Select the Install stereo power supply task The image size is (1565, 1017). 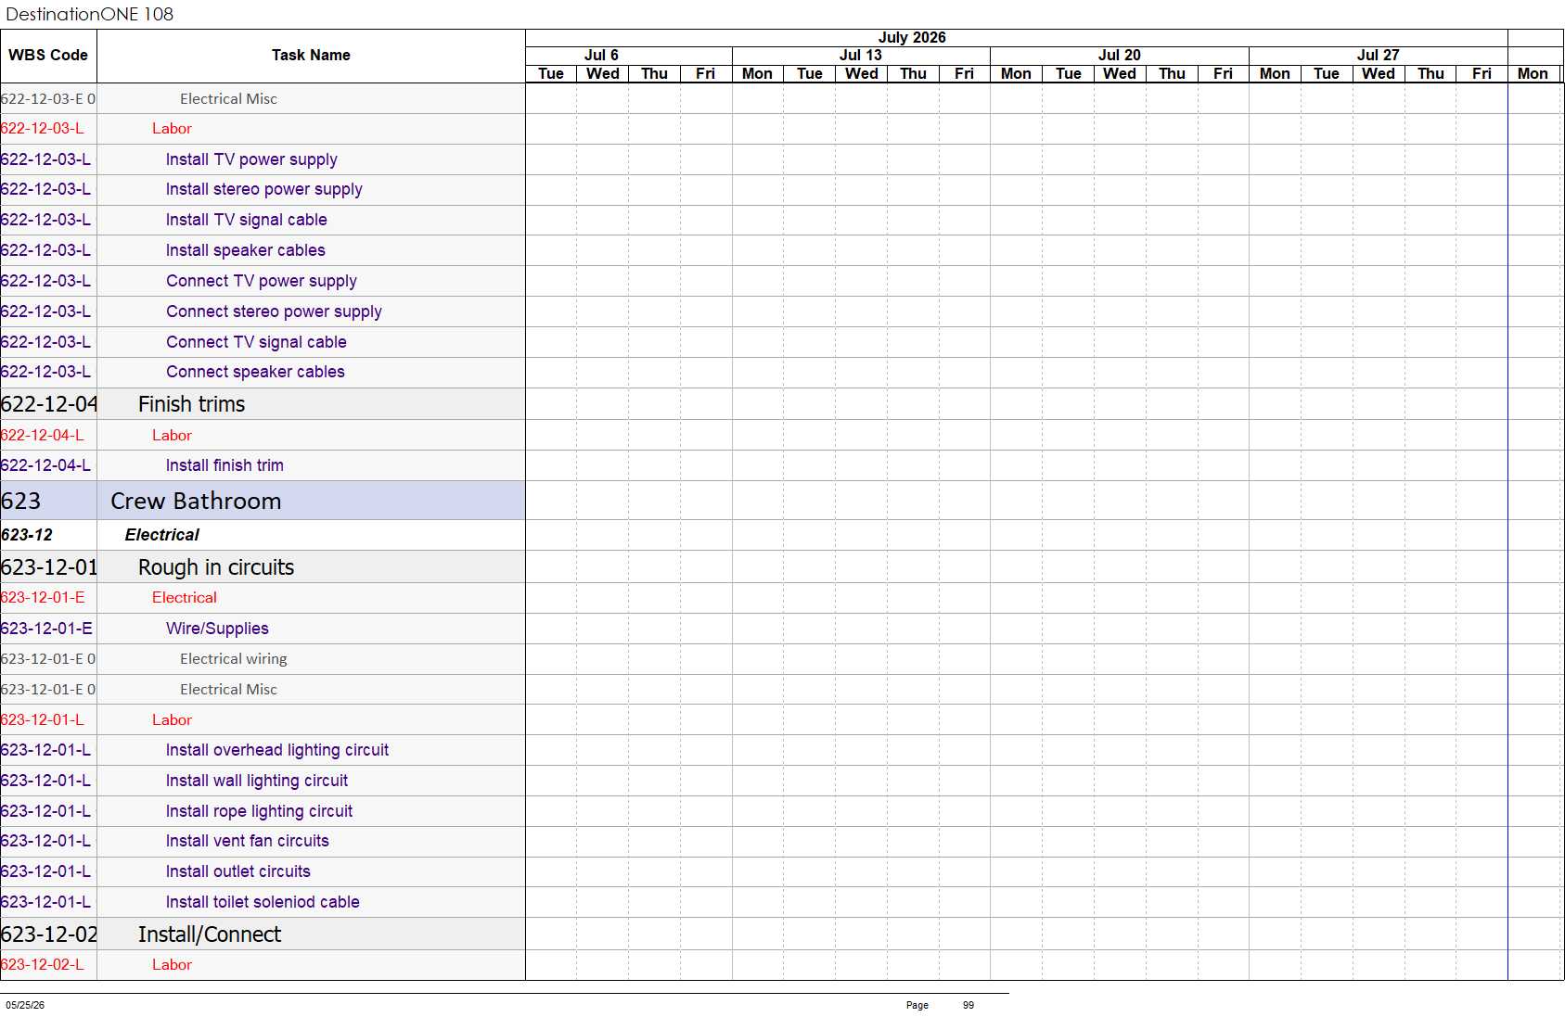[263, 189]
